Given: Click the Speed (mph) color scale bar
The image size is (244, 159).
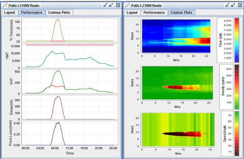Looking at the screenshot, I should click(237, 134).
